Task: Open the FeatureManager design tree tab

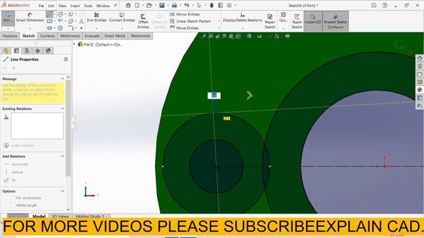Action: click(6, 50)
